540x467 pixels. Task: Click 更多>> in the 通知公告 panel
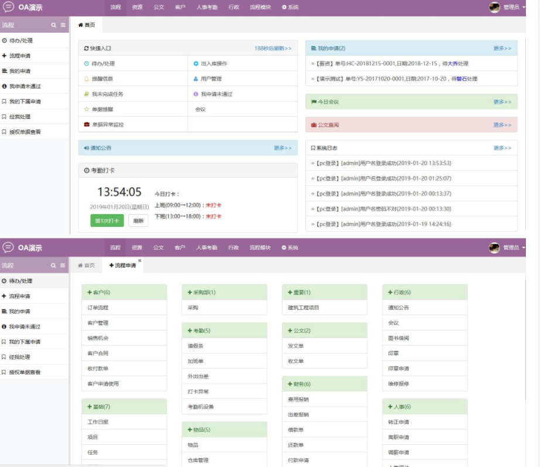click(282, 148)
